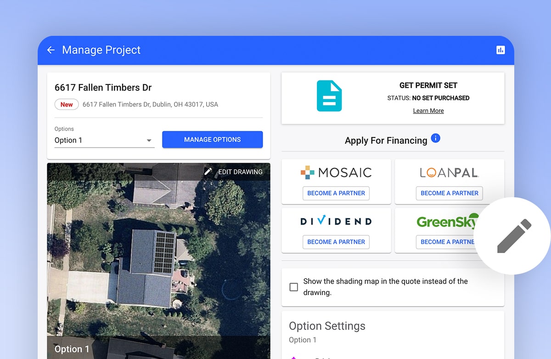Click the Option Settings heading
The width and height of the screenshot is (551, 359).
click(327, 326)
